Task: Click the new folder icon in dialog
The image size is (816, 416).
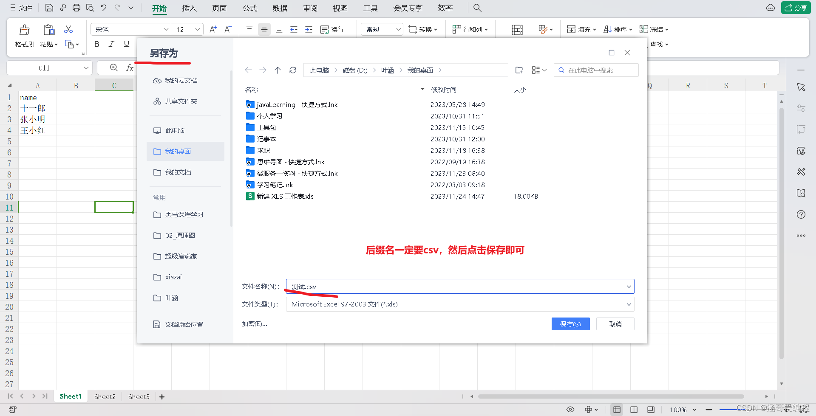Action: (519, 70)
